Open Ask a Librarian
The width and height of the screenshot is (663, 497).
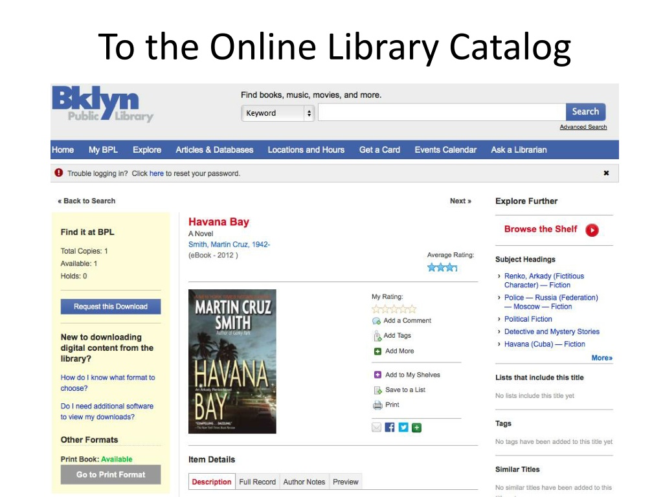coord(519,149)
